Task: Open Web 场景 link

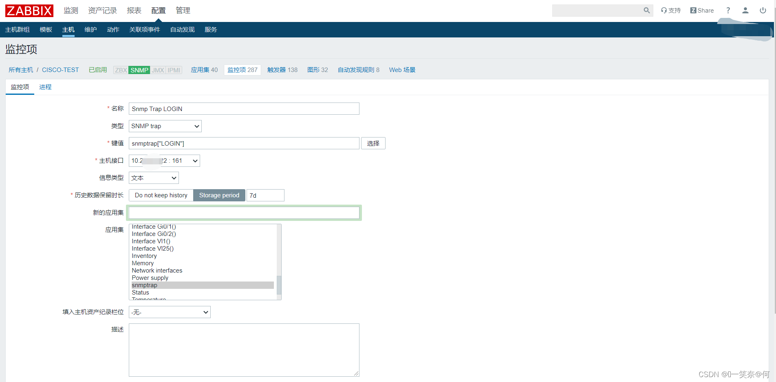Action: pos(402,70)
